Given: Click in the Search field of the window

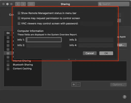Looking at the screenshot, I should pyautogui.click(x=114, y=4).
